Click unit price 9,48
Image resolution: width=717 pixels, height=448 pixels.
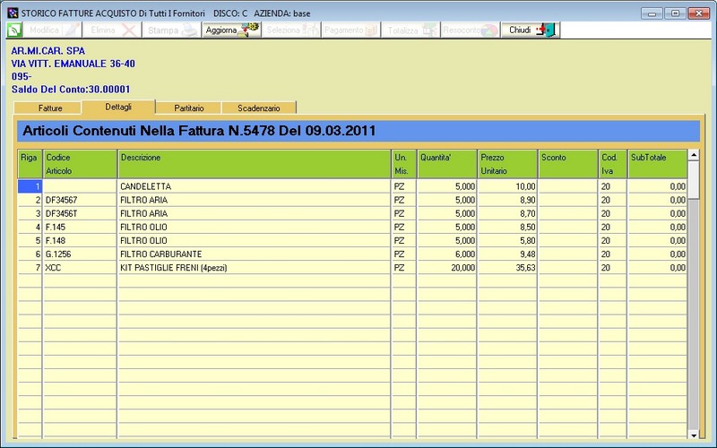527,254
